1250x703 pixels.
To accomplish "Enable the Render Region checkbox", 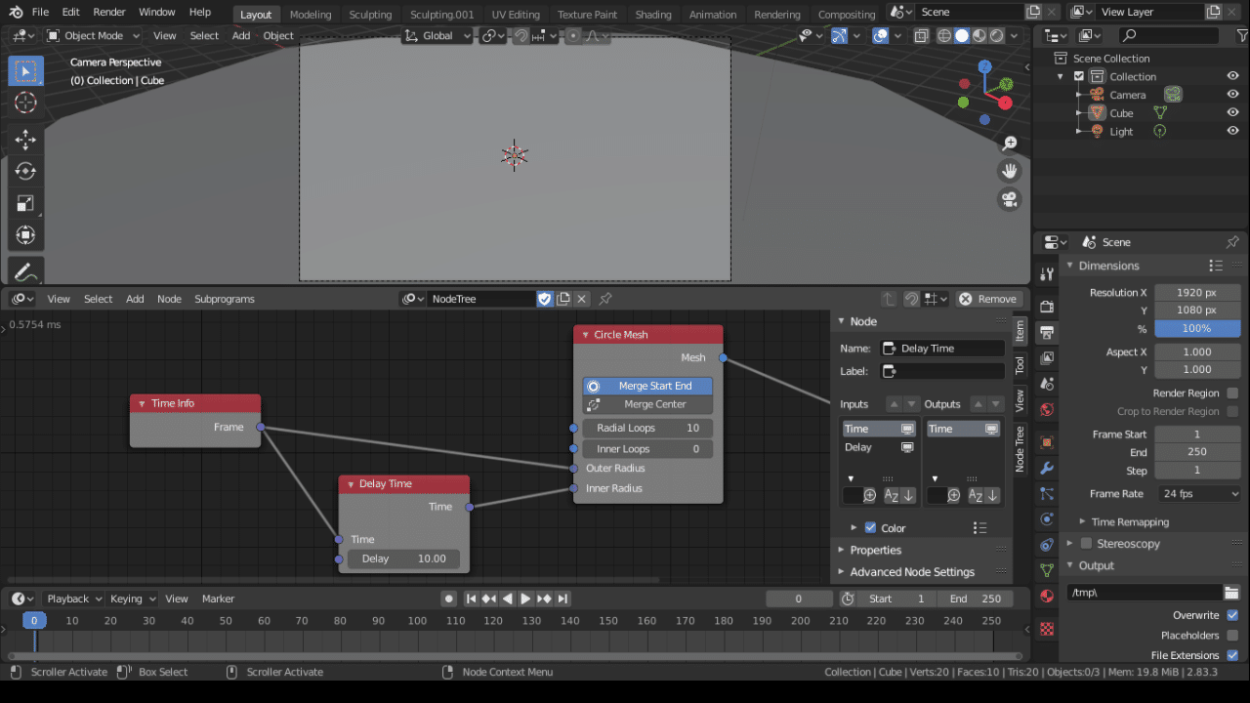I will [1232, 393].
